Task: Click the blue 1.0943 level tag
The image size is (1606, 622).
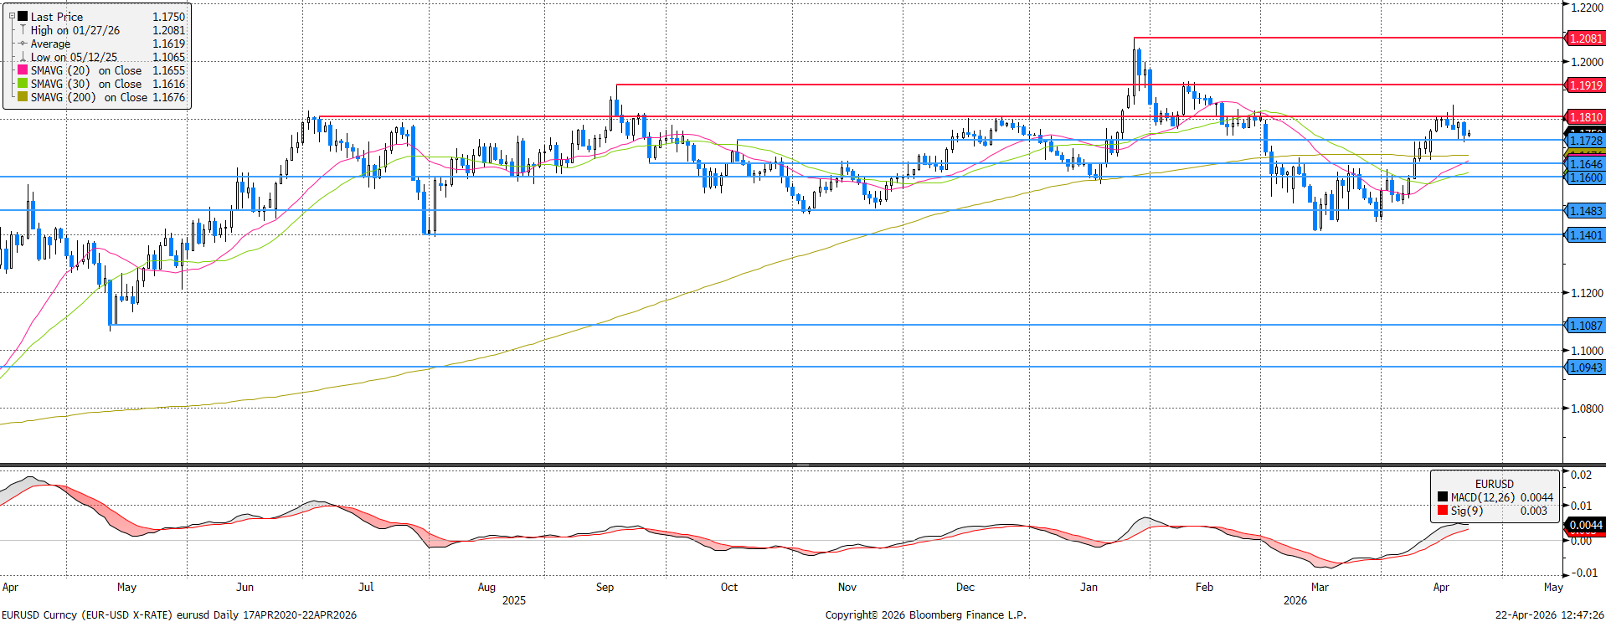Action: [x=1585, y=368]
